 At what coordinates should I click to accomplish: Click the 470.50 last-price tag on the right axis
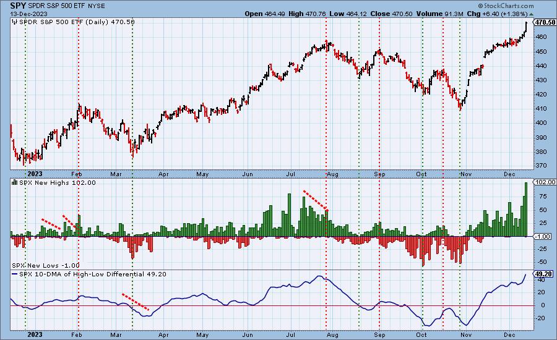(x=545, y=22)
